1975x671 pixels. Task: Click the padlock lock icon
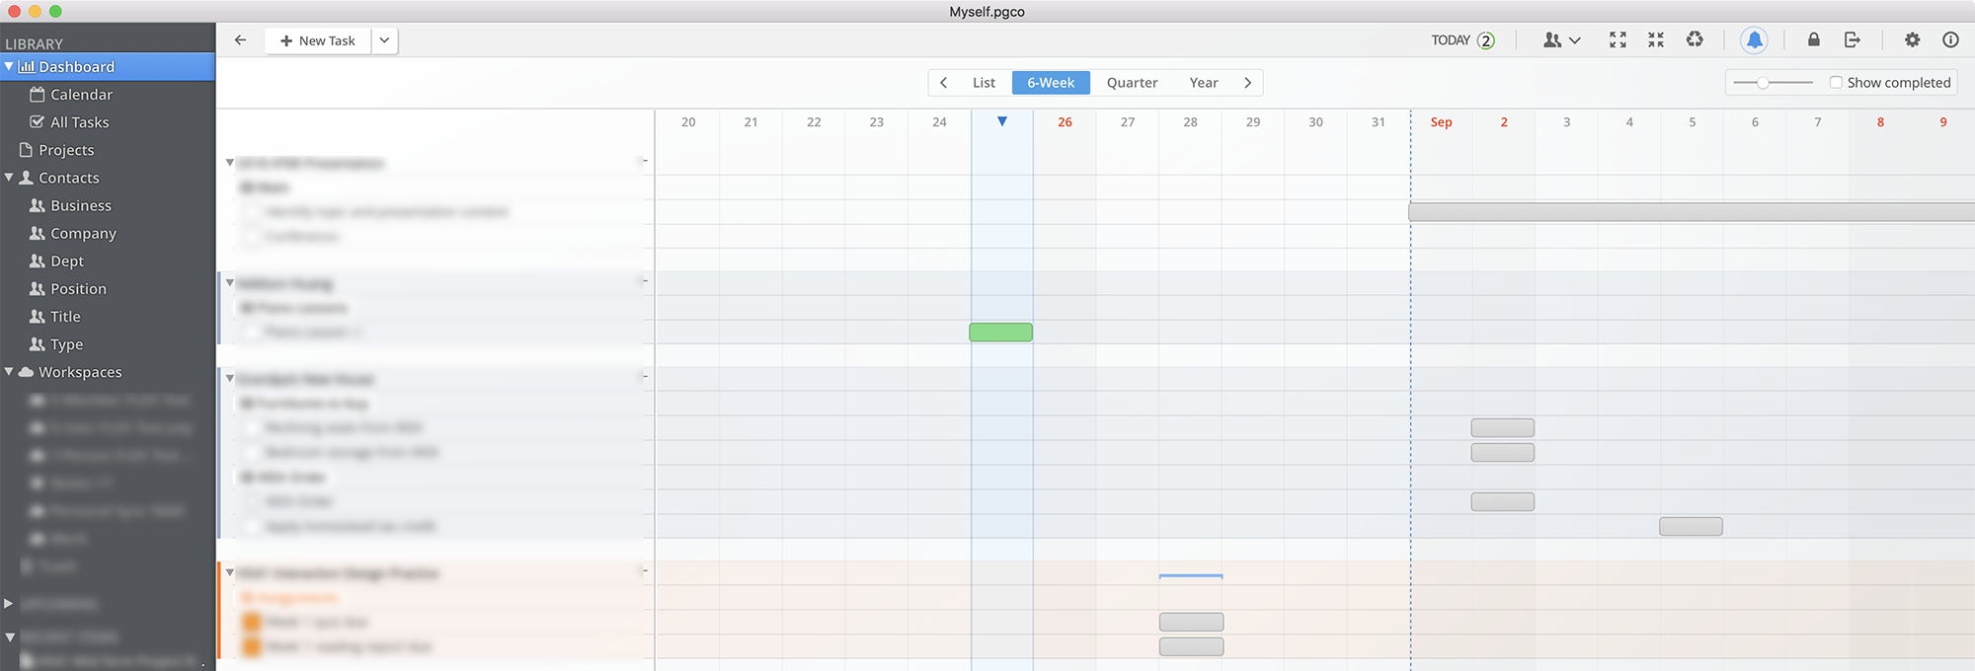[x=1814, y=39]
